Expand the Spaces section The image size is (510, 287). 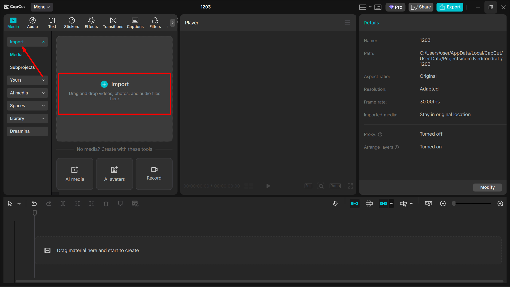click(27, 106)
